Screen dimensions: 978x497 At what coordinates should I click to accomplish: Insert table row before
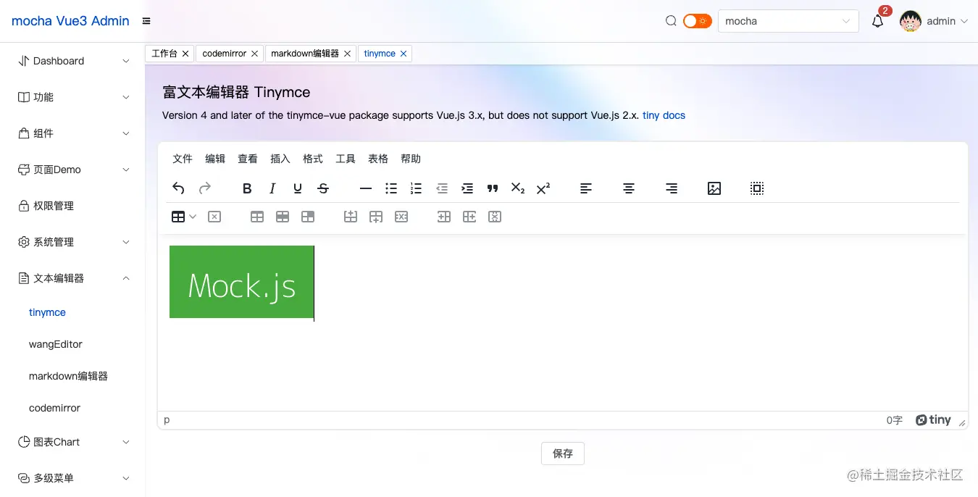tap(351, 217)
